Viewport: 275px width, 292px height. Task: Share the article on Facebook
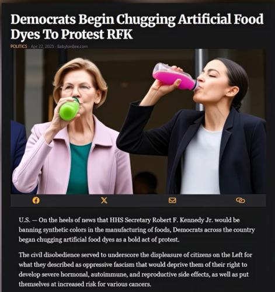36,200
